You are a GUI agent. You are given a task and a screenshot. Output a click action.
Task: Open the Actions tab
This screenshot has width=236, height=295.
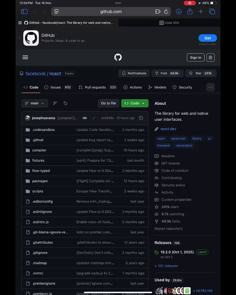133,87
